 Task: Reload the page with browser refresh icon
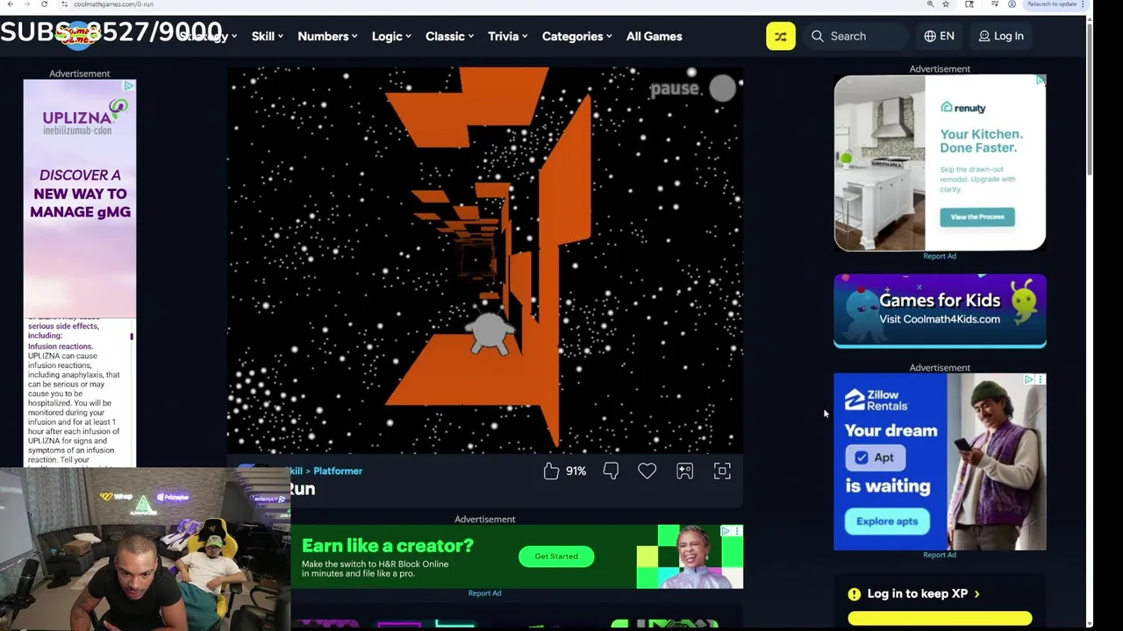44,4
